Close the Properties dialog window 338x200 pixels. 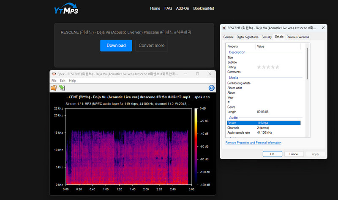[x=323, y=28]
